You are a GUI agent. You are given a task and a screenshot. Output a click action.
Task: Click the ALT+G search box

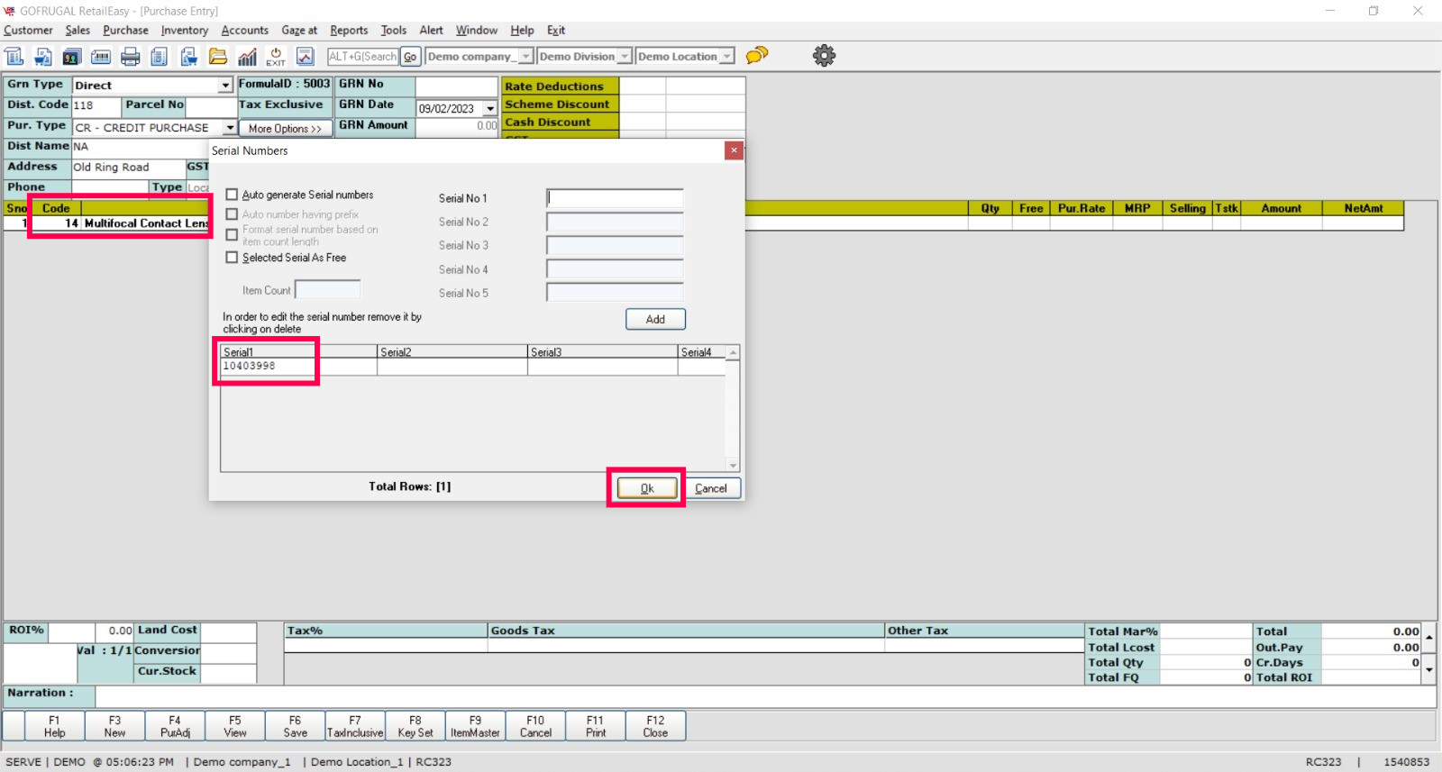[362, 57]
